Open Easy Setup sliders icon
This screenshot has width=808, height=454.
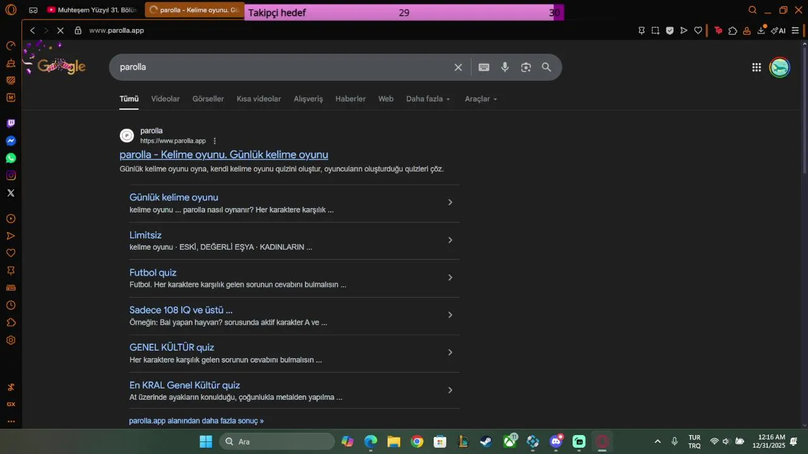point(795,30)
